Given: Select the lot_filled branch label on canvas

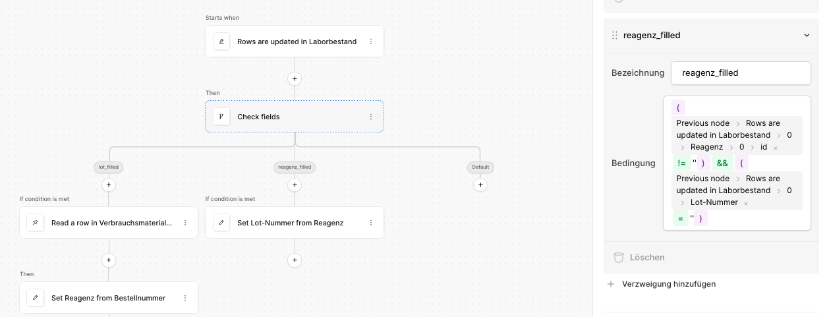Looking at the screenshot, I should pos(109,167).
